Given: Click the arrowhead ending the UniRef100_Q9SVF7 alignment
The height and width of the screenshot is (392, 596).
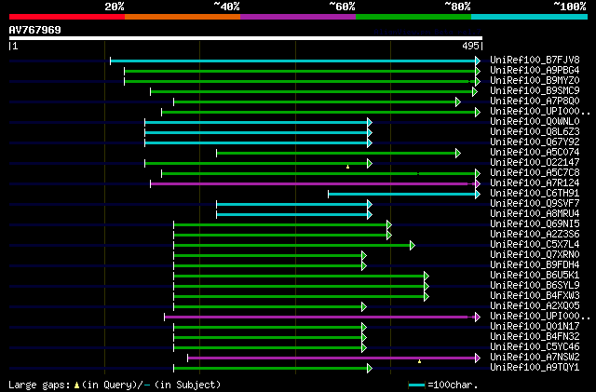Looking at the screenshot, I should coord(370,205).
